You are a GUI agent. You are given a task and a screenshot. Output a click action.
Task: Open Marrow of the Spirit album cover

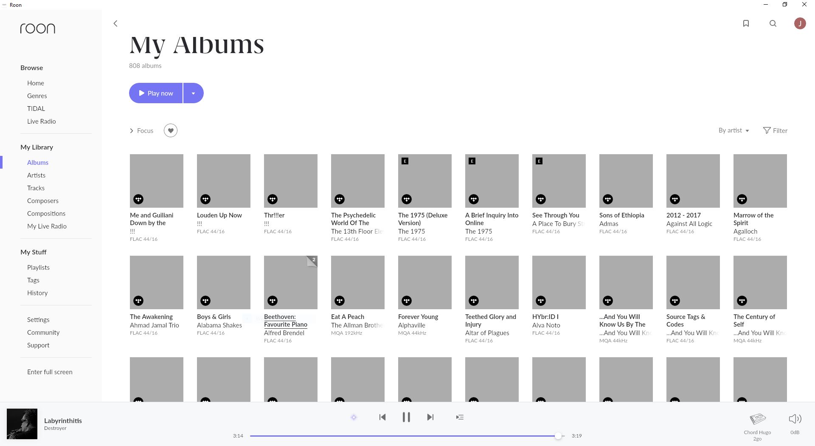760,181
